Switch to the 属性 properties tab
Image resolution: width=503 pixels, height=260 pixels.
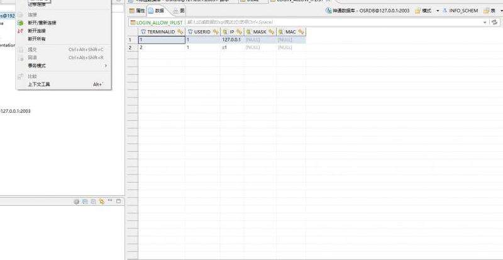coord(136,11)
